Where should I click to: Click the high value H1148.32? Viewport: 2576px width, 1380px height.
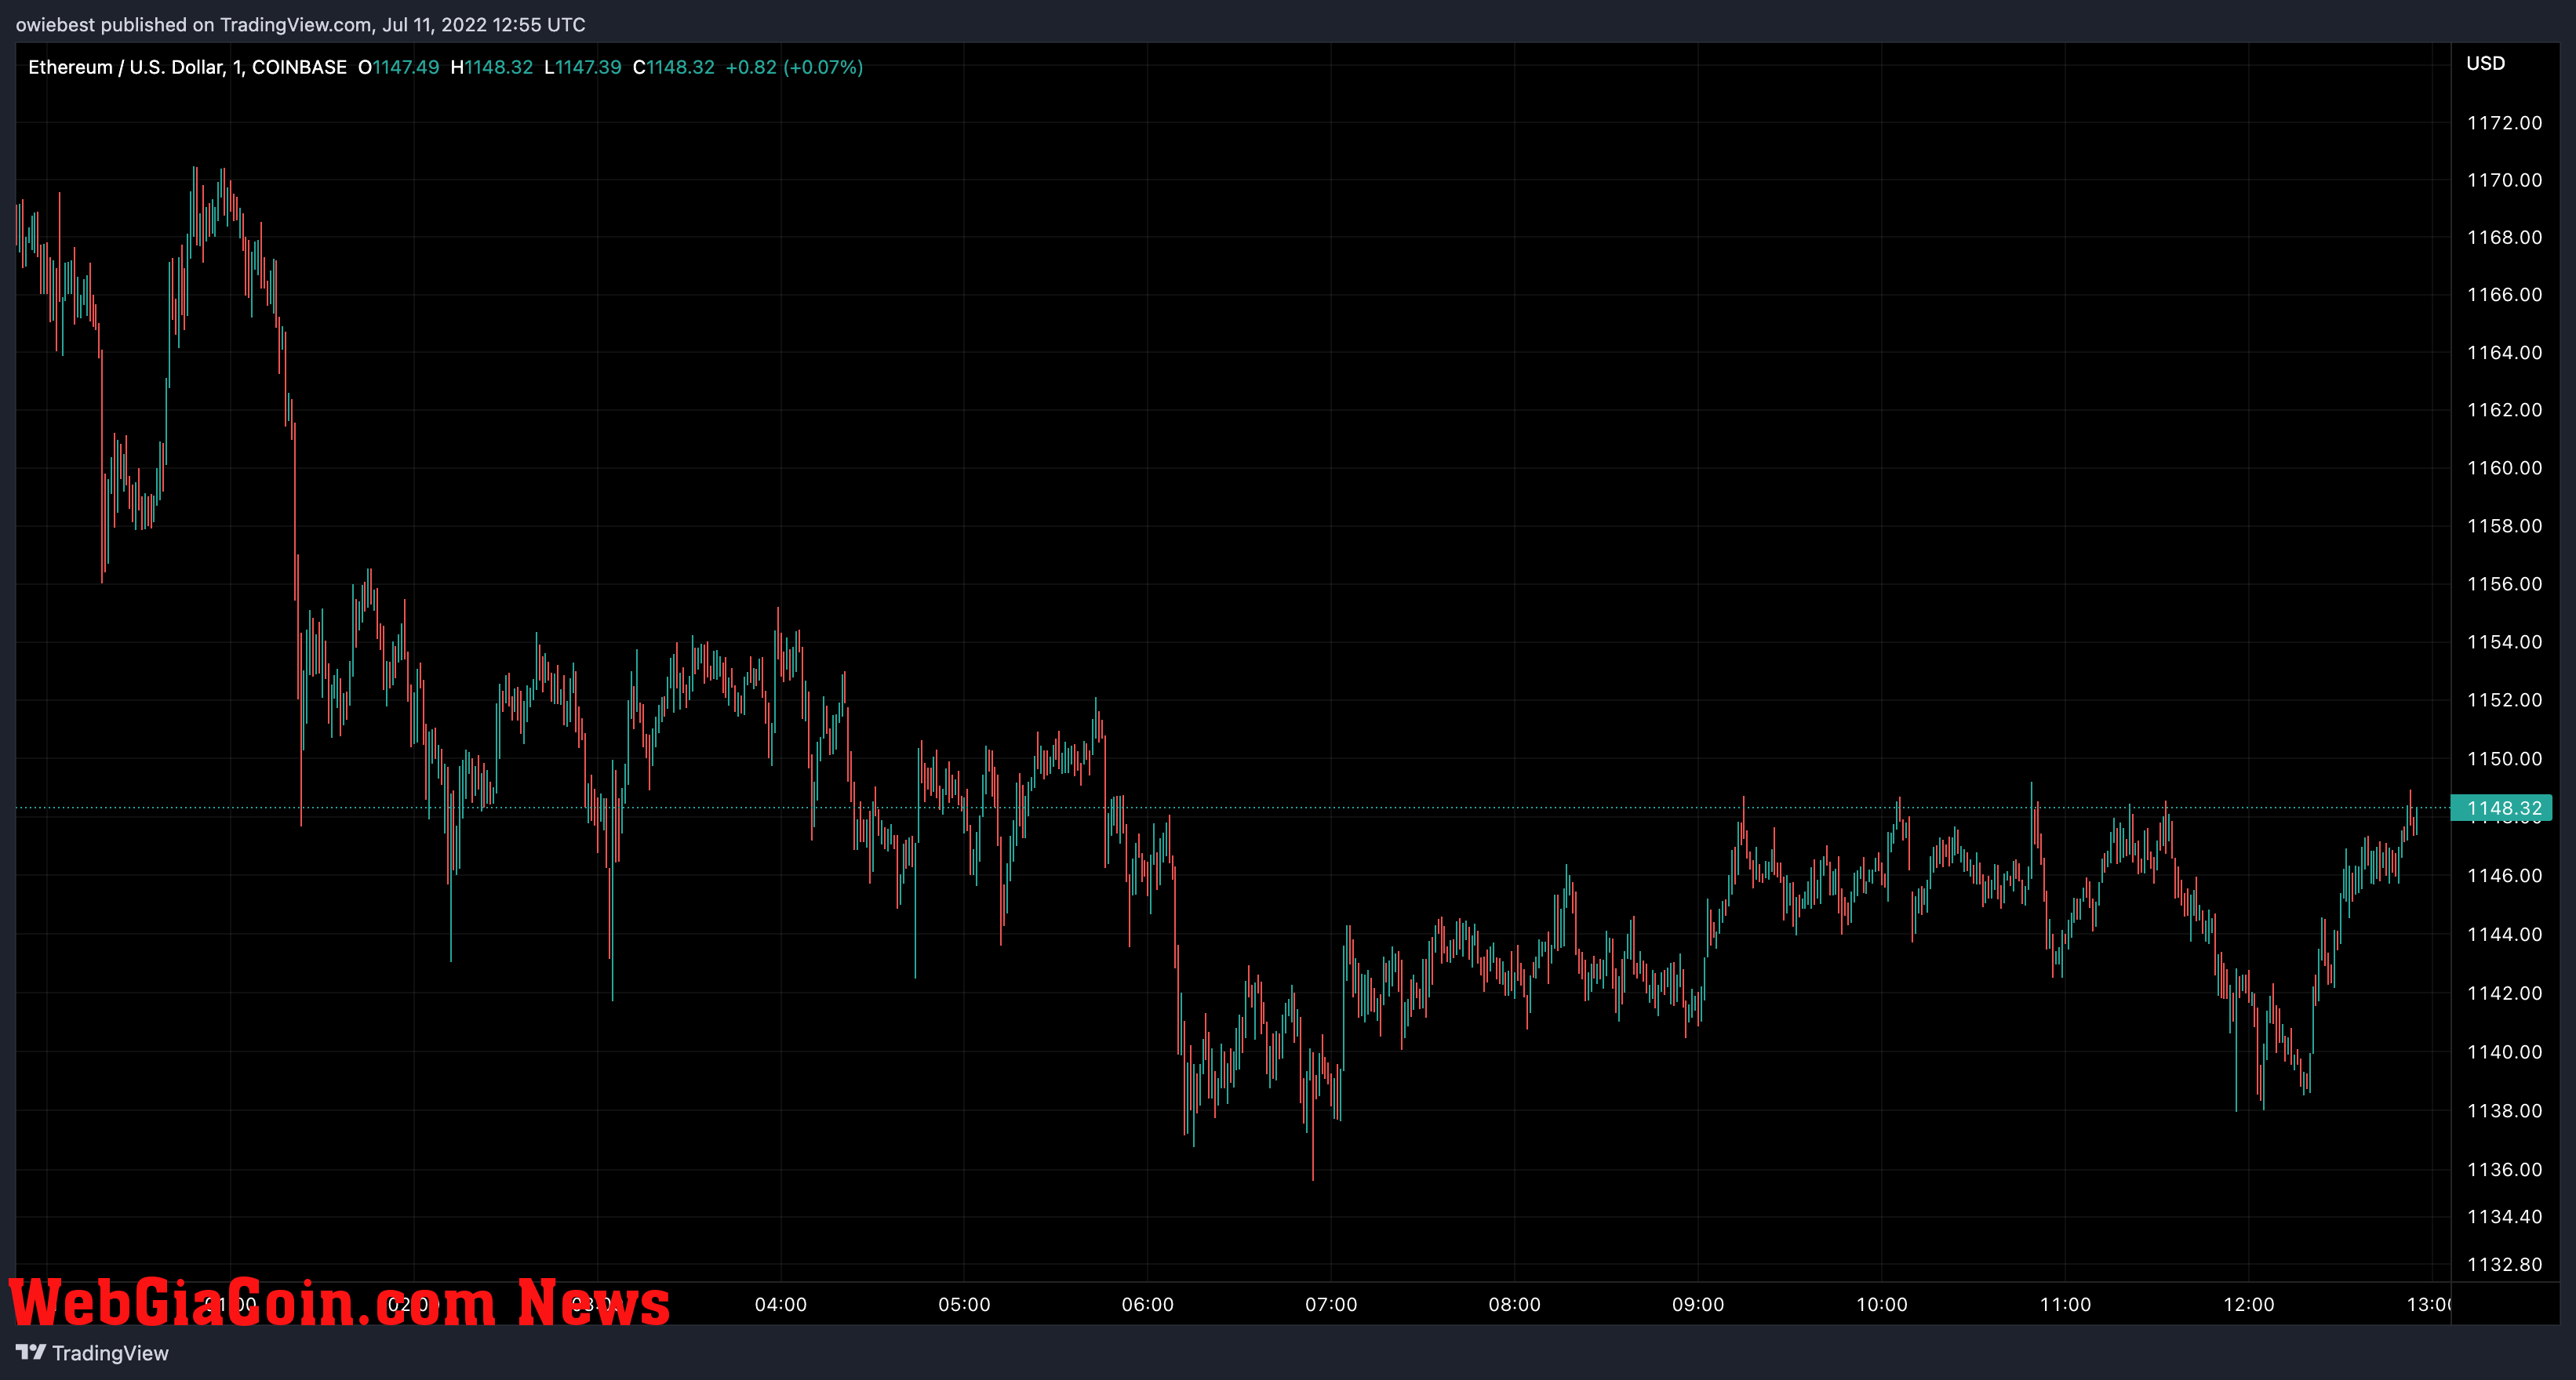click(491, 67)
